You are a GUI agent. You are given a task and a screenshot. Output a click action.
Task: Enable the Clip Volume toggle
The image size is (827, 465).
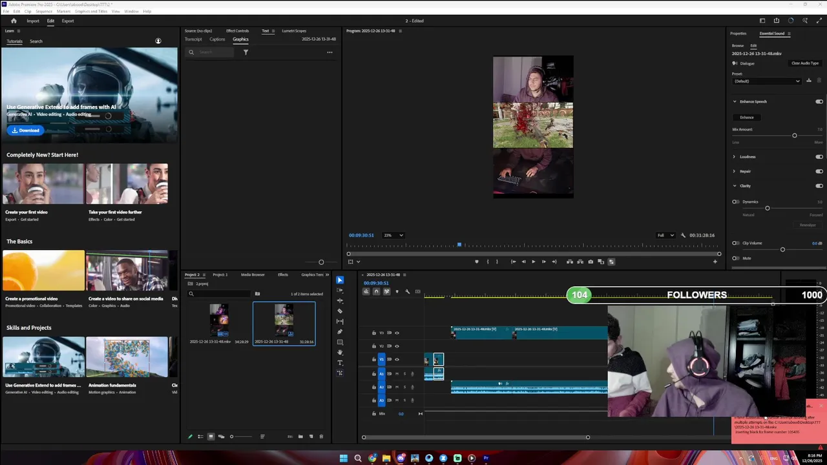click(x=736, y=243)
